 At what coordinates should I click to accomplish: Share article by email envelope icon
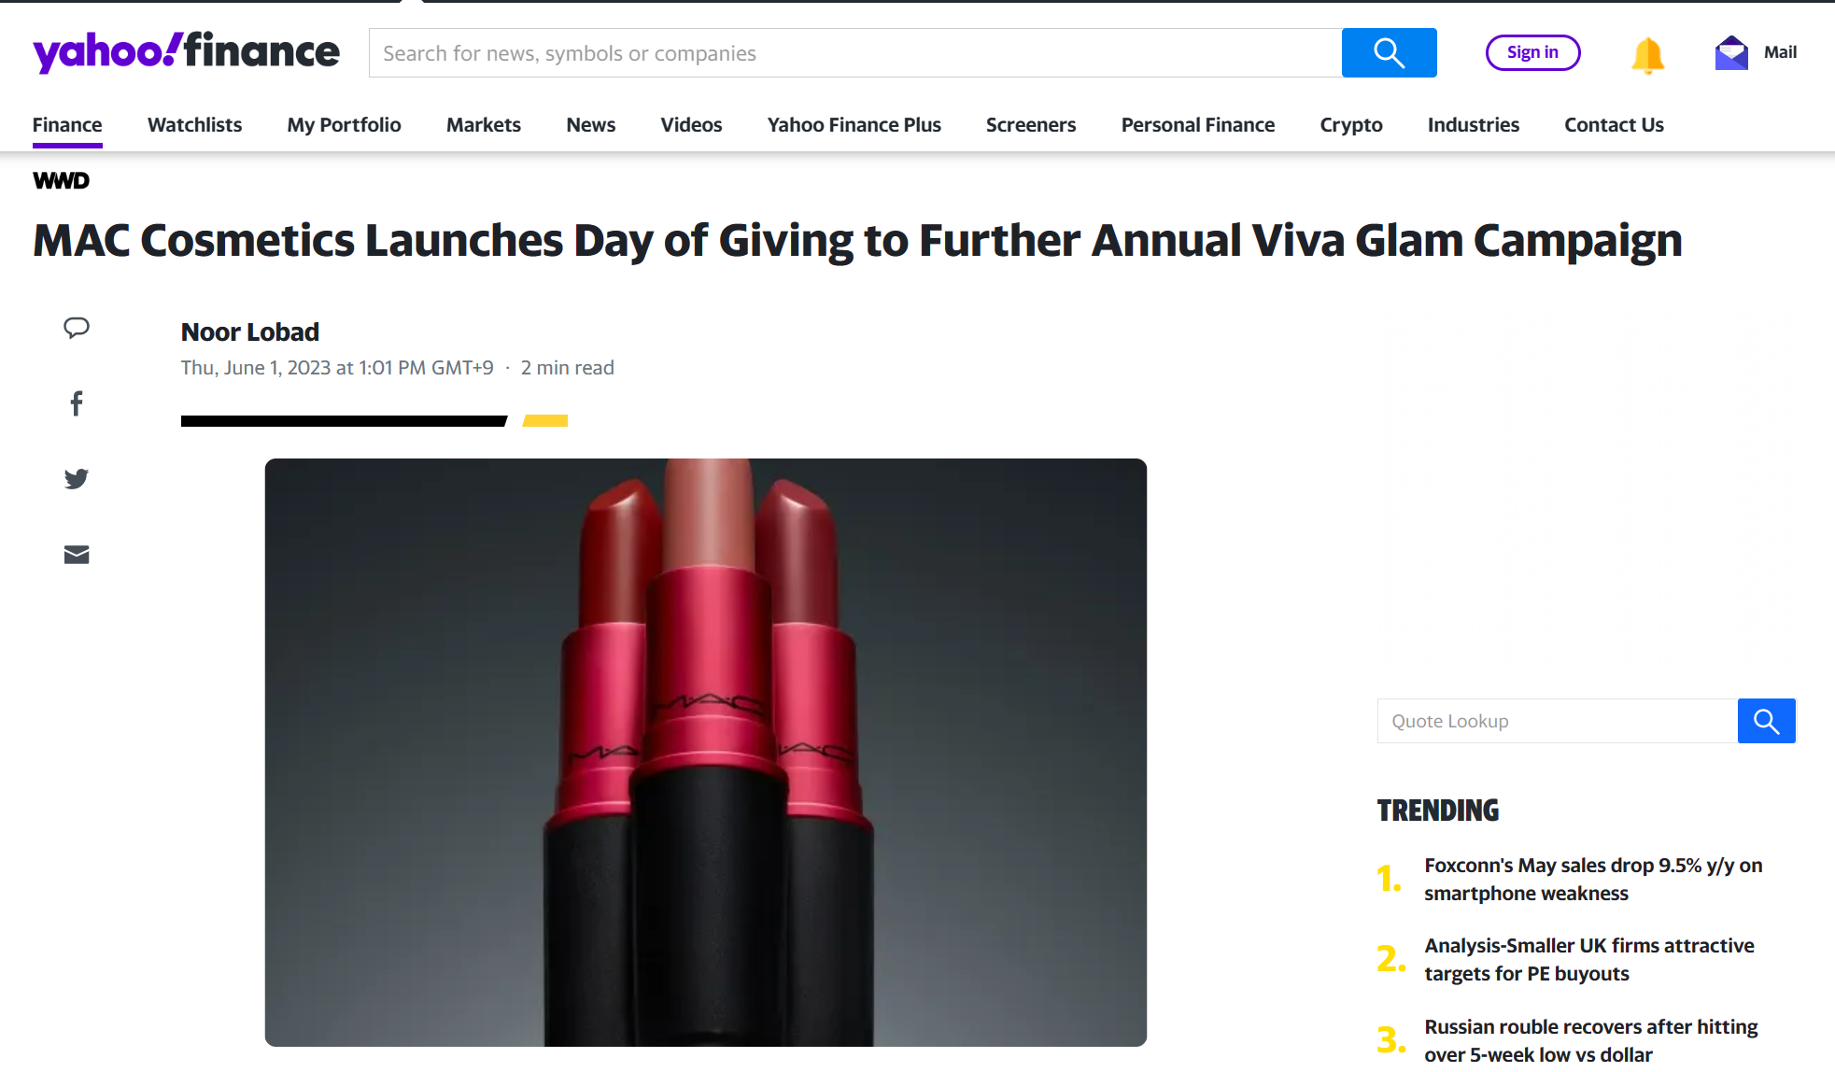click(x=77, y=555)
